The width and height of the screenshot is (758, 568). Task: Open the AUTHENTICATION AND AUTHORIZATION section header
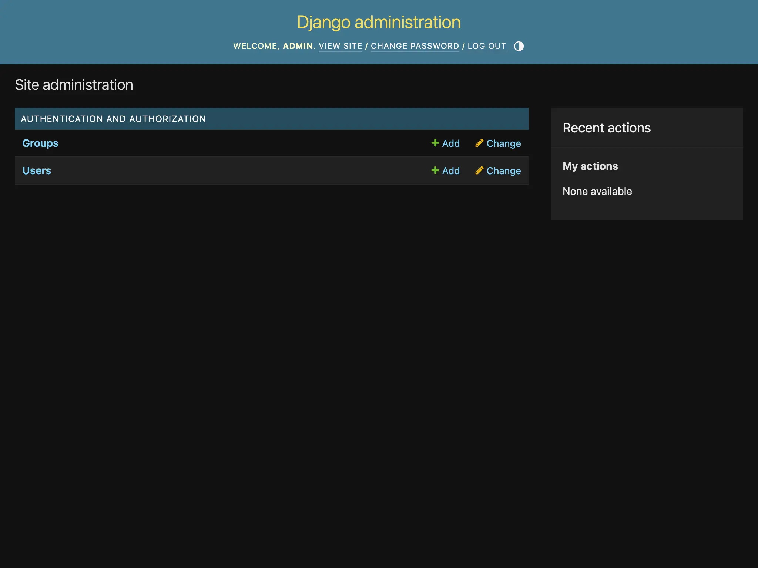click(114, 119)
